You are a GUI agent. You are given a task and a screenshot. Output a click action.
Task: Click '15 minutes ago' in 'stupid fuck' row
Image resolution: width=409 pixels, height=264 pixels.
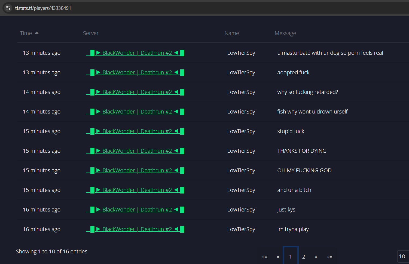(42, 131)
